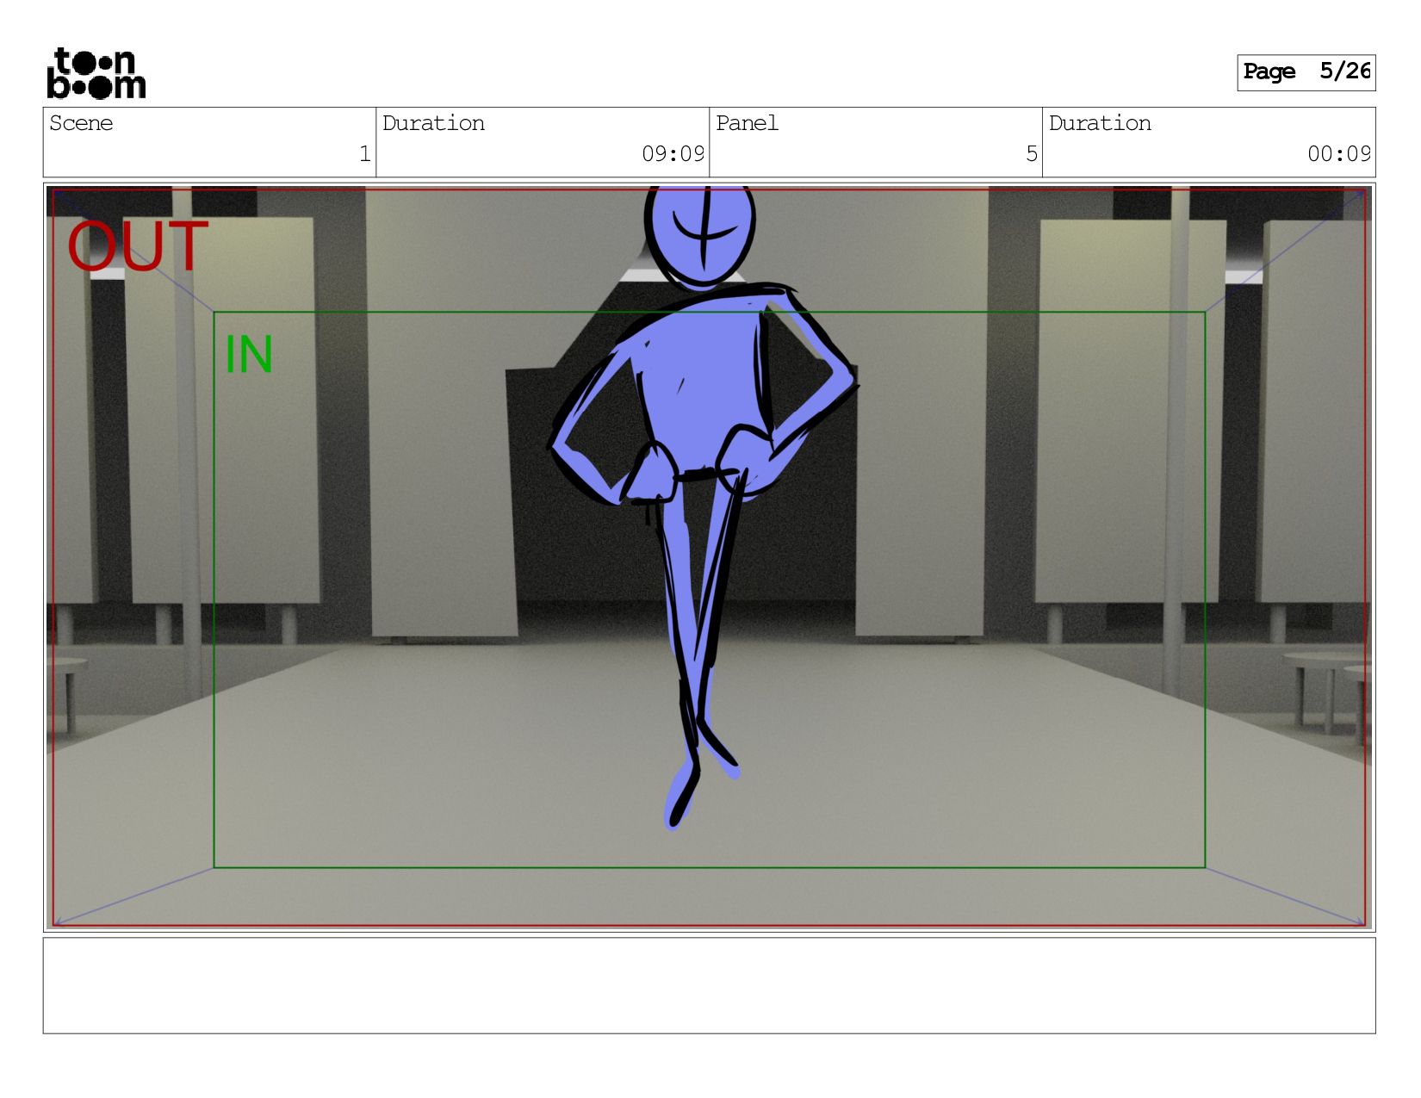Viewport: 1421px width, 1098px height.
Task: Select the Scene label text
Action: tap(81, 123)
